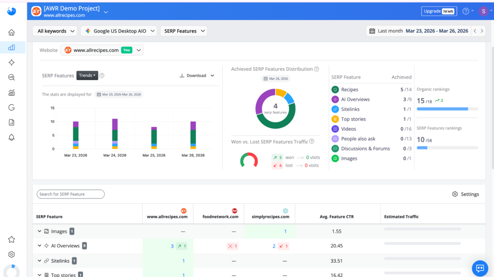
Task: Open the user avatar S menu
Action: [483, 11]
